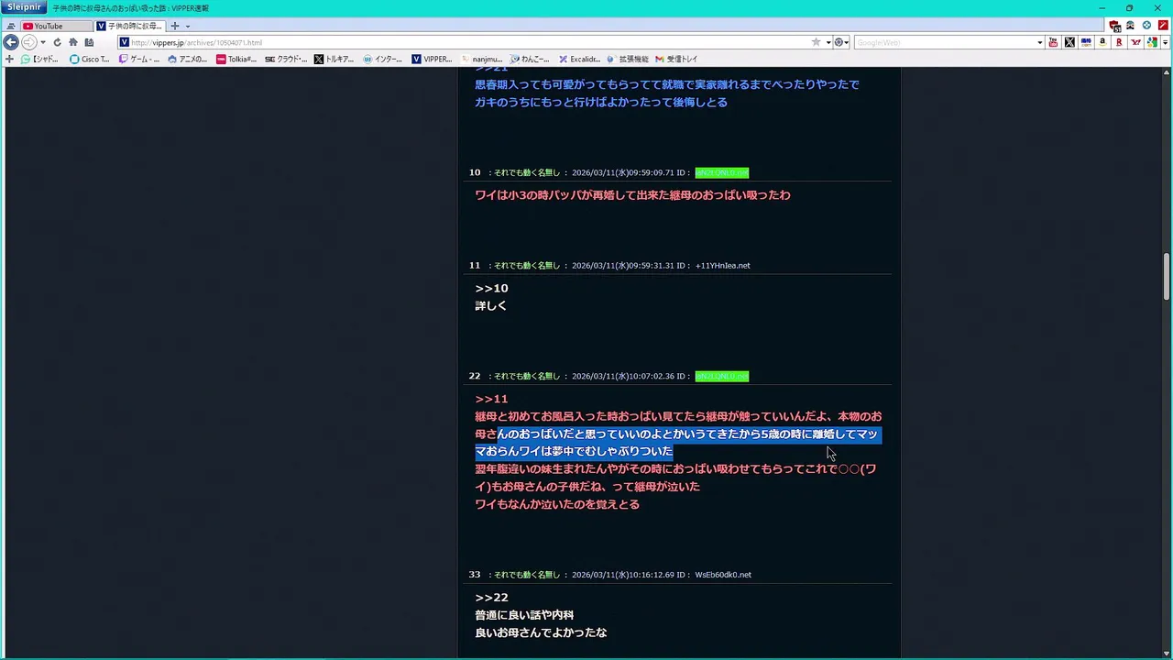Viewport: 1173px width, 660px height.
Task: Open the Cisco bookmark
Action: (90, 59)
